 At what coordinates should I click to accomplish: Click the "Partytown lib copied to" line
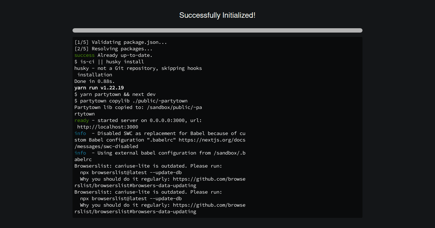click(138, 107)
